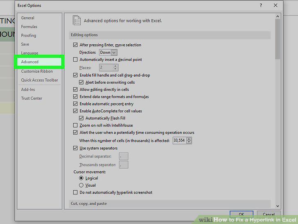
Task: Click the Cursor movement label
Action: point(90,172)
